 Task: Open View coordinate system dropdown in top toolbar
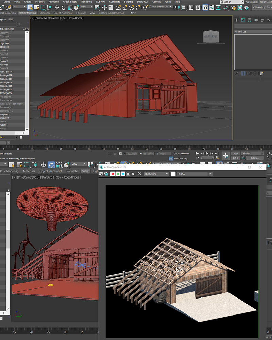[x=86, y=7]
